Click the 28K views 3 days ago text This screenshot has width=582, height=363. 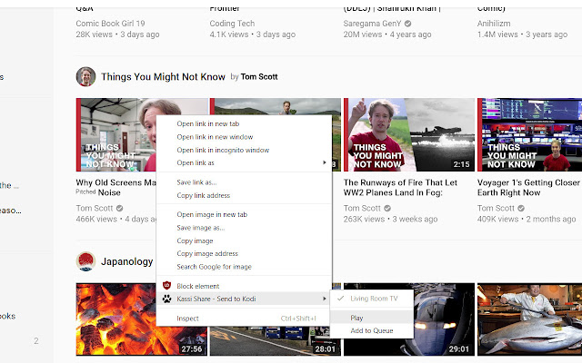[117, 34]
